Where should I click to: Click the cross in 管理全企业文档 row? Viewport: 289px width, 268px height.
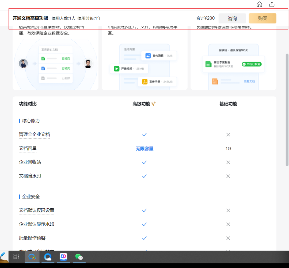[228, 135]
